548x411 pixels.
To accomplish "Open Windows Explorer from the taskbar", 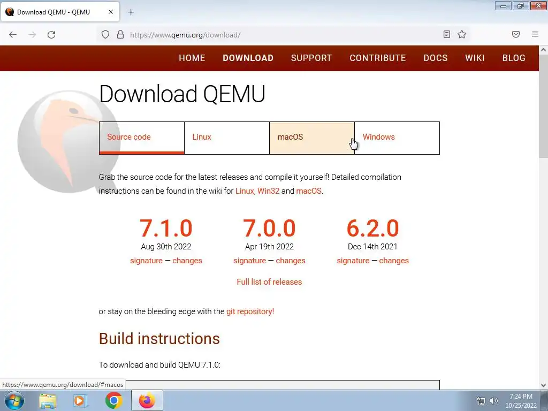I will (48, 401).
